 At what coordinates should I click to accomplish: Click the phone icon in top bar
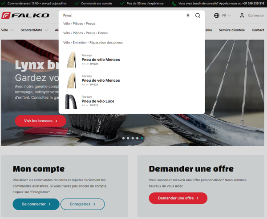(x=174, y=4)
